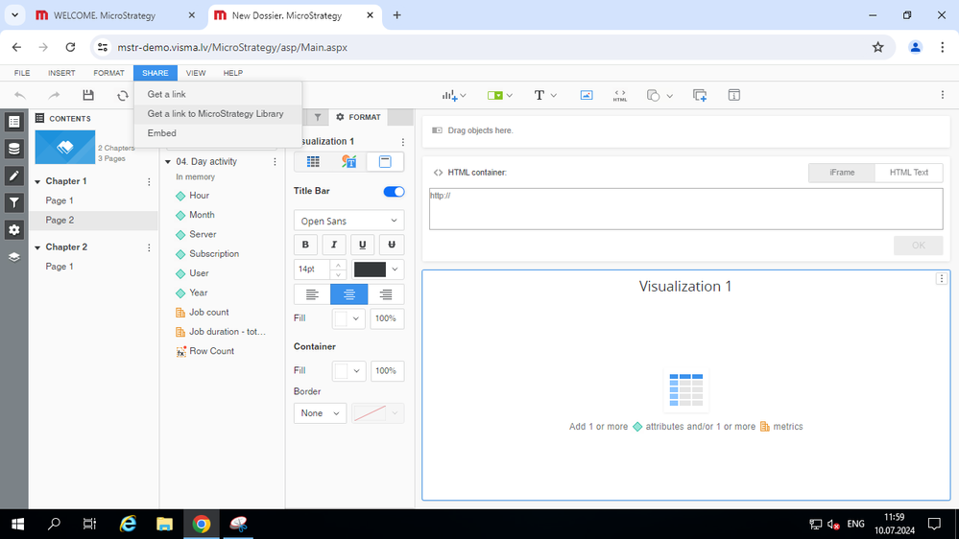Insert a new visualization from toolbar
The width and height of the screenshot is (959, 539).
[x=453, y=95]
